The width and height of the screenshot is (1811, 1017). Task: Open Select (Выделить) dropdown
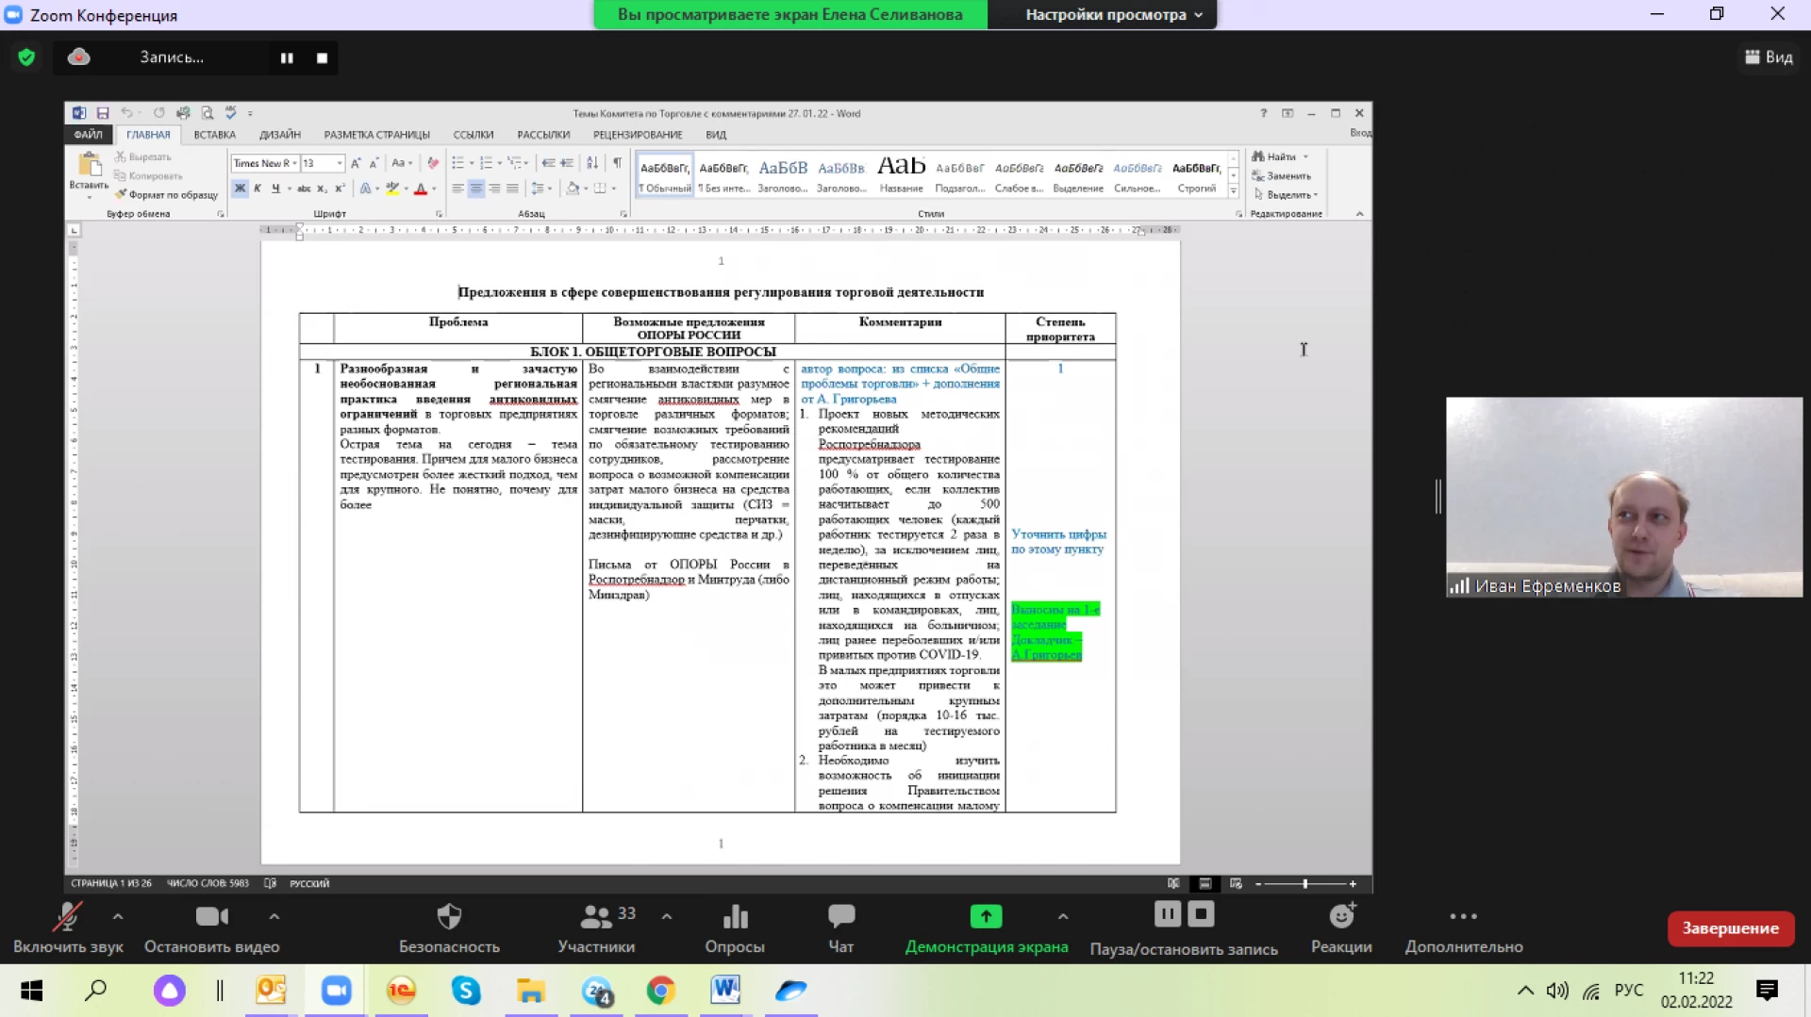point(1286,195)
